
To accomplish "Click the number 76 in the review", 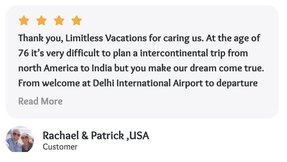I will (x=24, y=53).
